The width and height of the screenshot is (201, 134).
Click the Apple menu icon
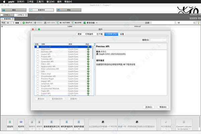point(4,2)
